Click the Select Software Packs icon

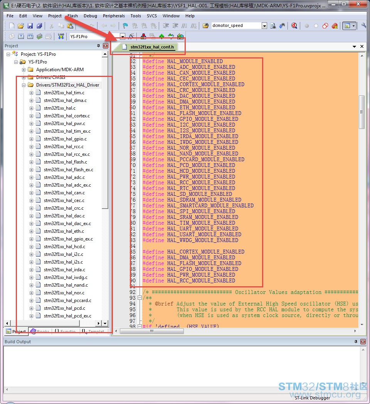(171, 37)
